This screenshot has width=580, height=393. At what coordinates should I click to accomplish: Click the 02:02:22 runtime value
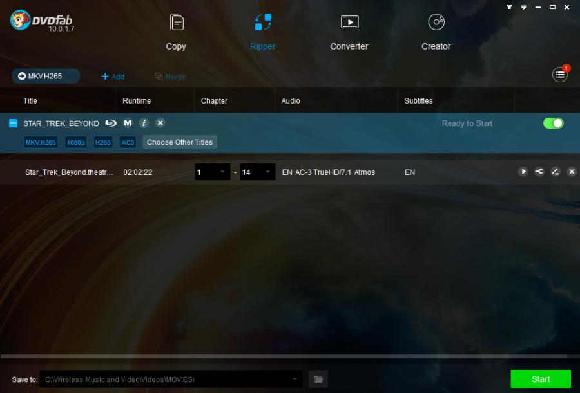pyautogui.click(x=138, y=172)
